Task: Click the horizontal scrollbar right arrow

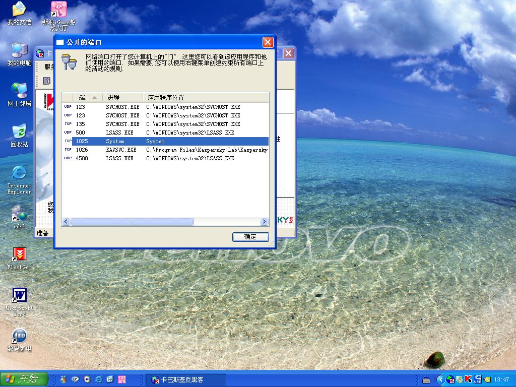Action: pyautogui.click(x=264, y=222)
